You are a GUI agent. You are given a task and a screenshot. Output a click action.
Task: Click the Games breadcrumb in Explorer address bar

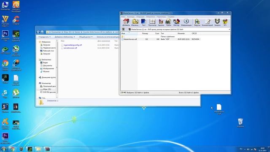tap(77, 32)
